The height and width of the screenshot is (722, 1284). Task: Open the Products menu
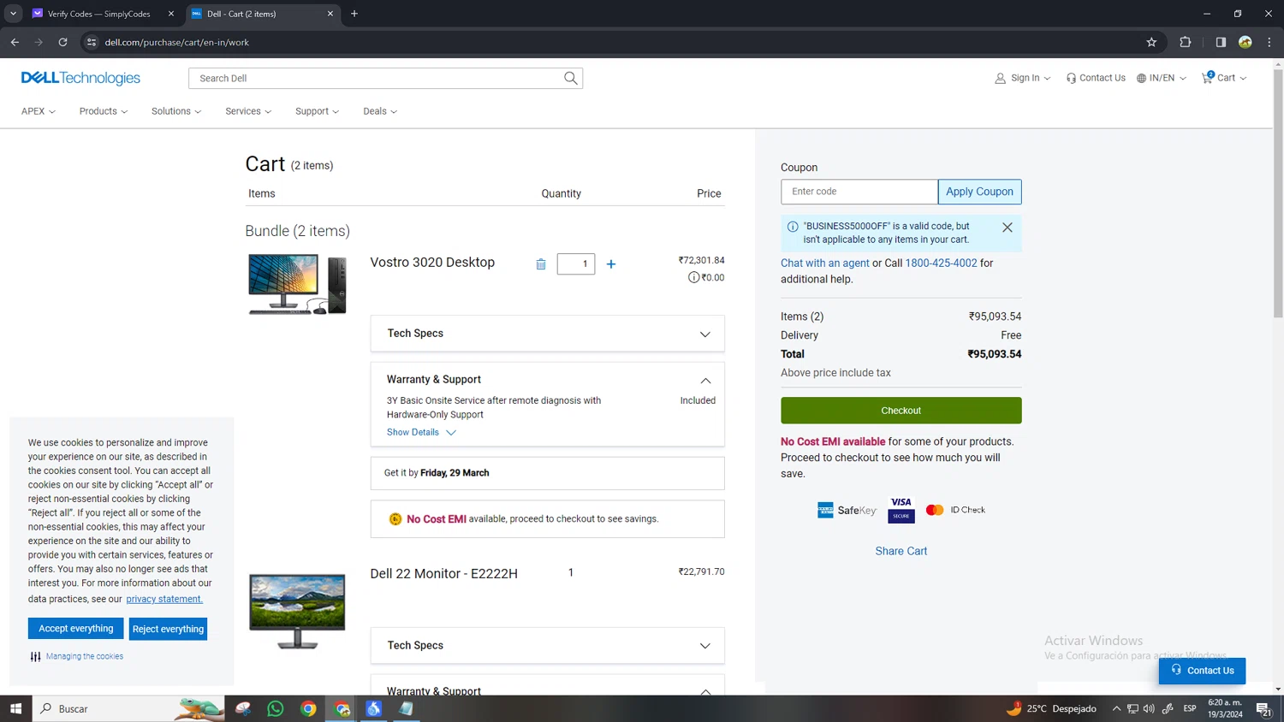(104, 111)
